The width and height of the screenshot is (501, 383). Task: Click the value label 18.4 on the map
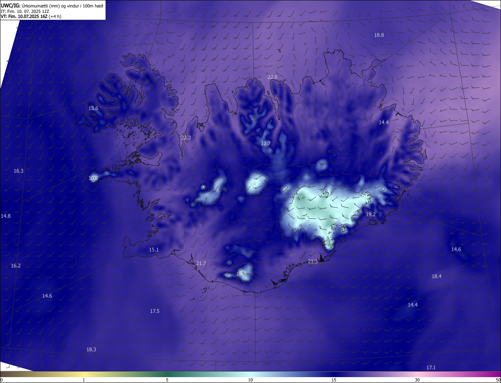pyautogui.click(x=436, y=276)
